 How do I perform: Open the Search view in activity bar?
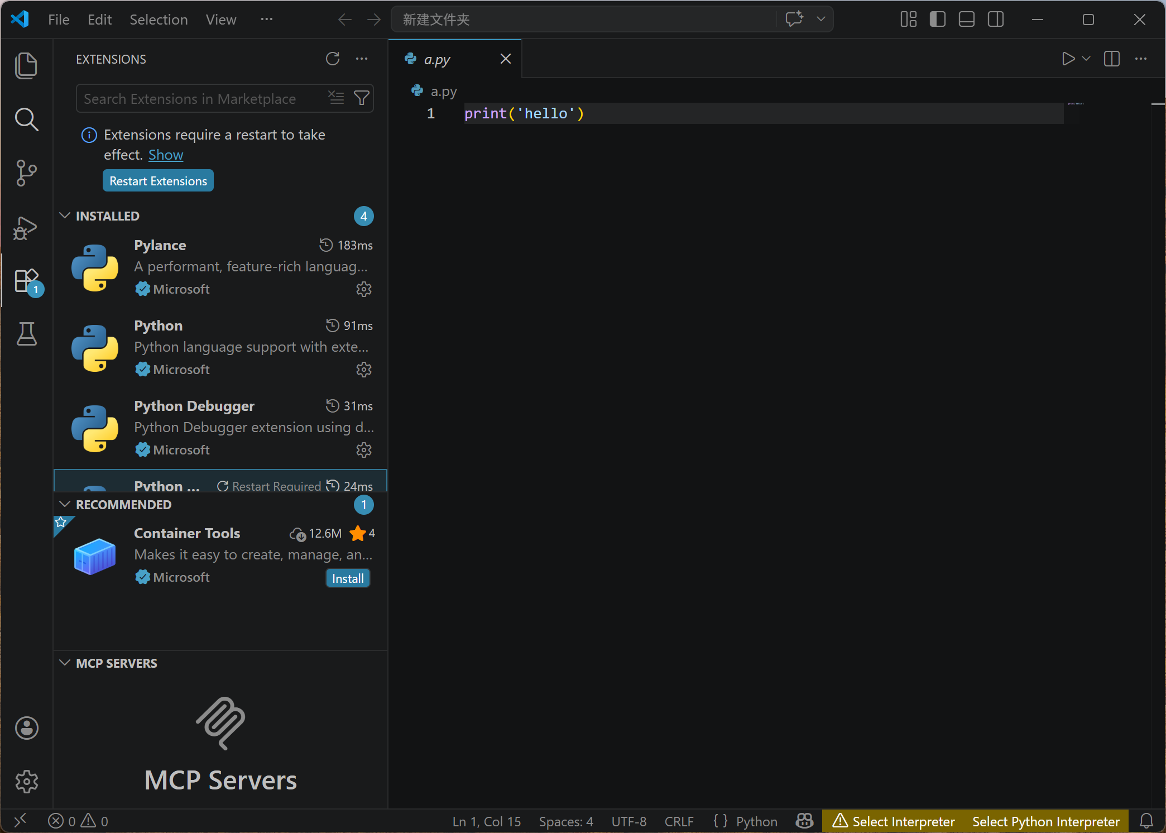(x=26, y=119)
